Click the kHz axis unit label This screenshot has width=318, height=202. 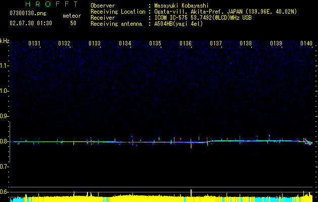5,41
